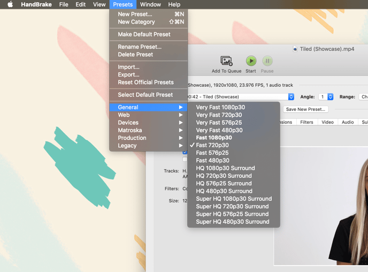368x272 pixels.
Task: Open the Window menu
Action: click(150, 4)
